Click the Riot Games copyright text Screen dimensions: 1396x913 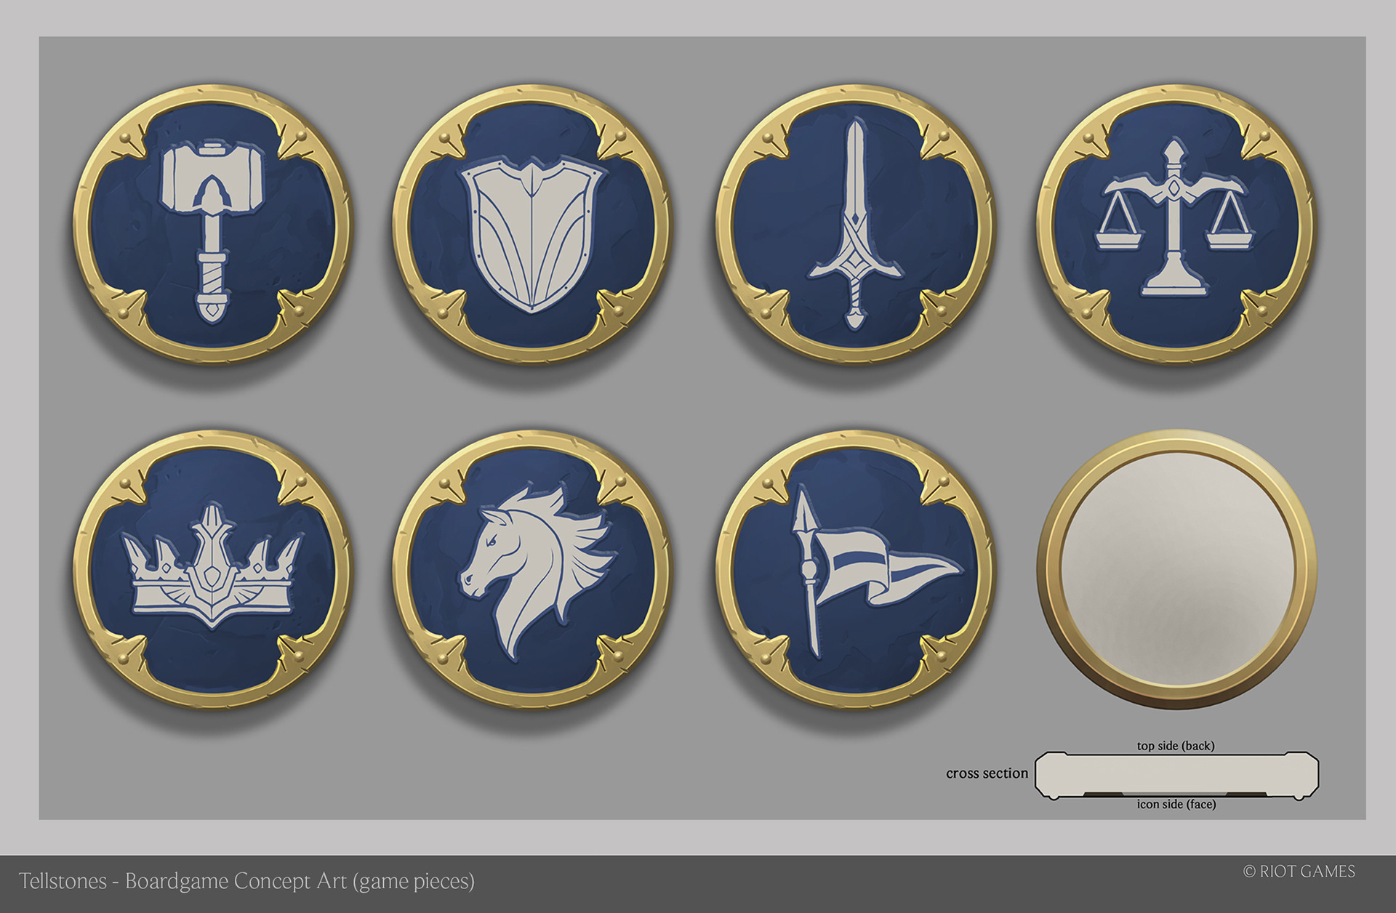[x=1299, y=872]
